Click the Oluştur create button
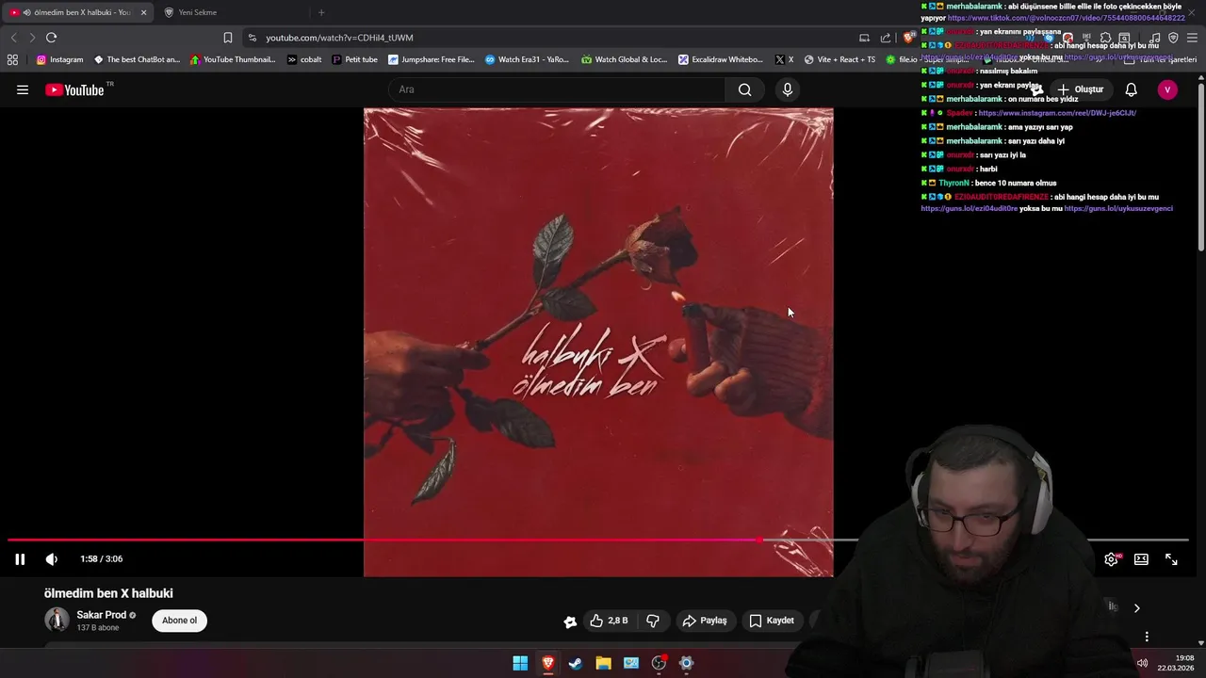 click(1080, 89)
